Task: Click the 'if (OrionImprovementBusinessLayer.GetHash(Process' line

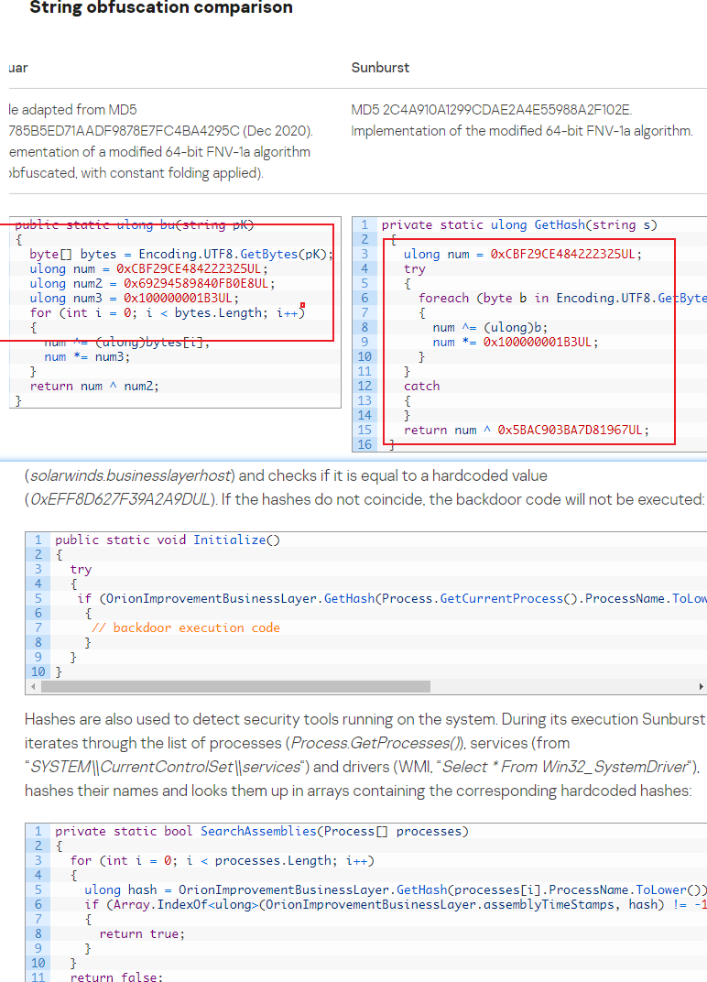Action: [391, 599]
